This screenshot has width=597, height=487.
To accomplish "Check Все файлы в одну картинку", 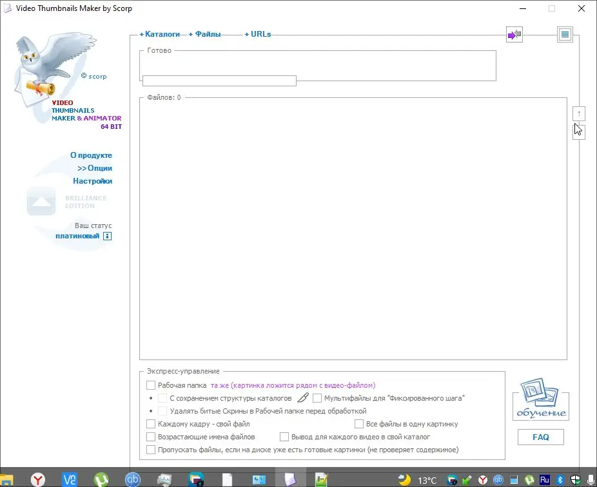I will point(358,424).
